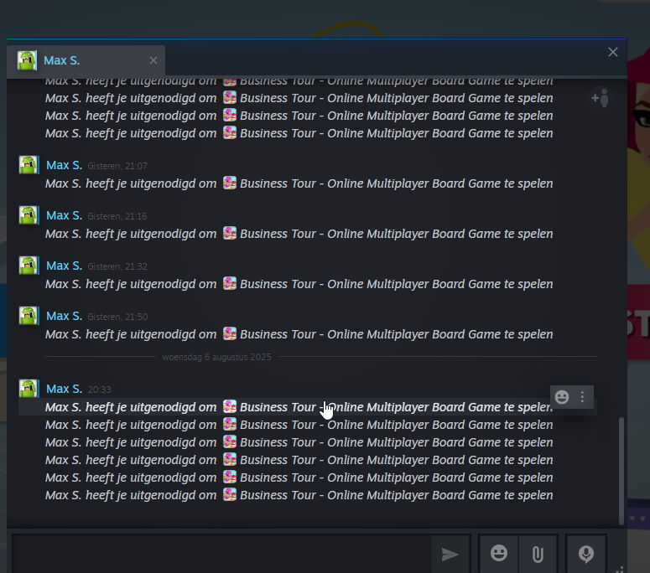Click the Business Tour game icon at 21:50
This screenshot has height=573, width=650.
230,334
